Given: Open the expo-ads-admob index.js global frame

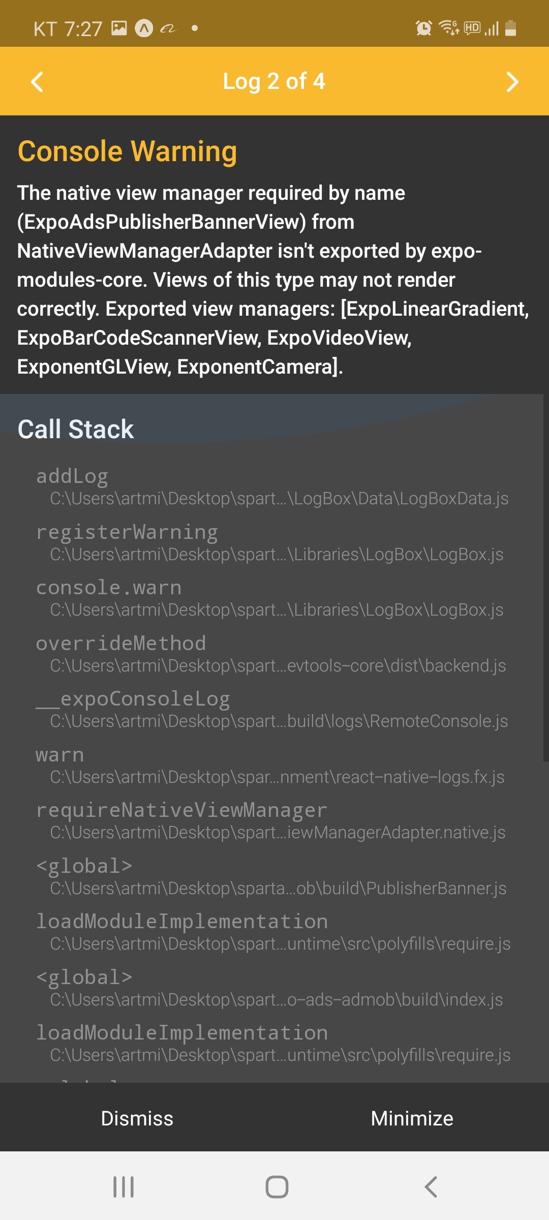Looking at the screenshot, I should point(272,988).
